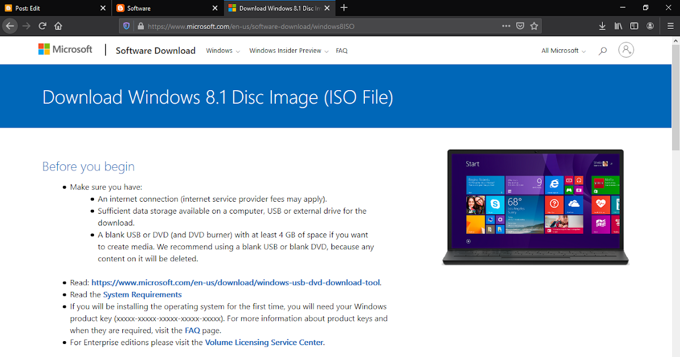Click the 'Download Windows 8.1 Disc Image' title
This screenshot has width=680, height=357.
[218, 97]
